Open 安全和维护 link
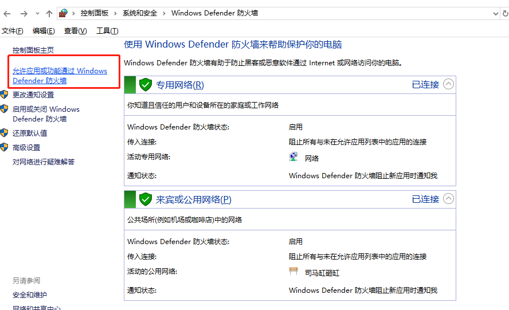Screen dimensions: 509x310 [30, 295]
